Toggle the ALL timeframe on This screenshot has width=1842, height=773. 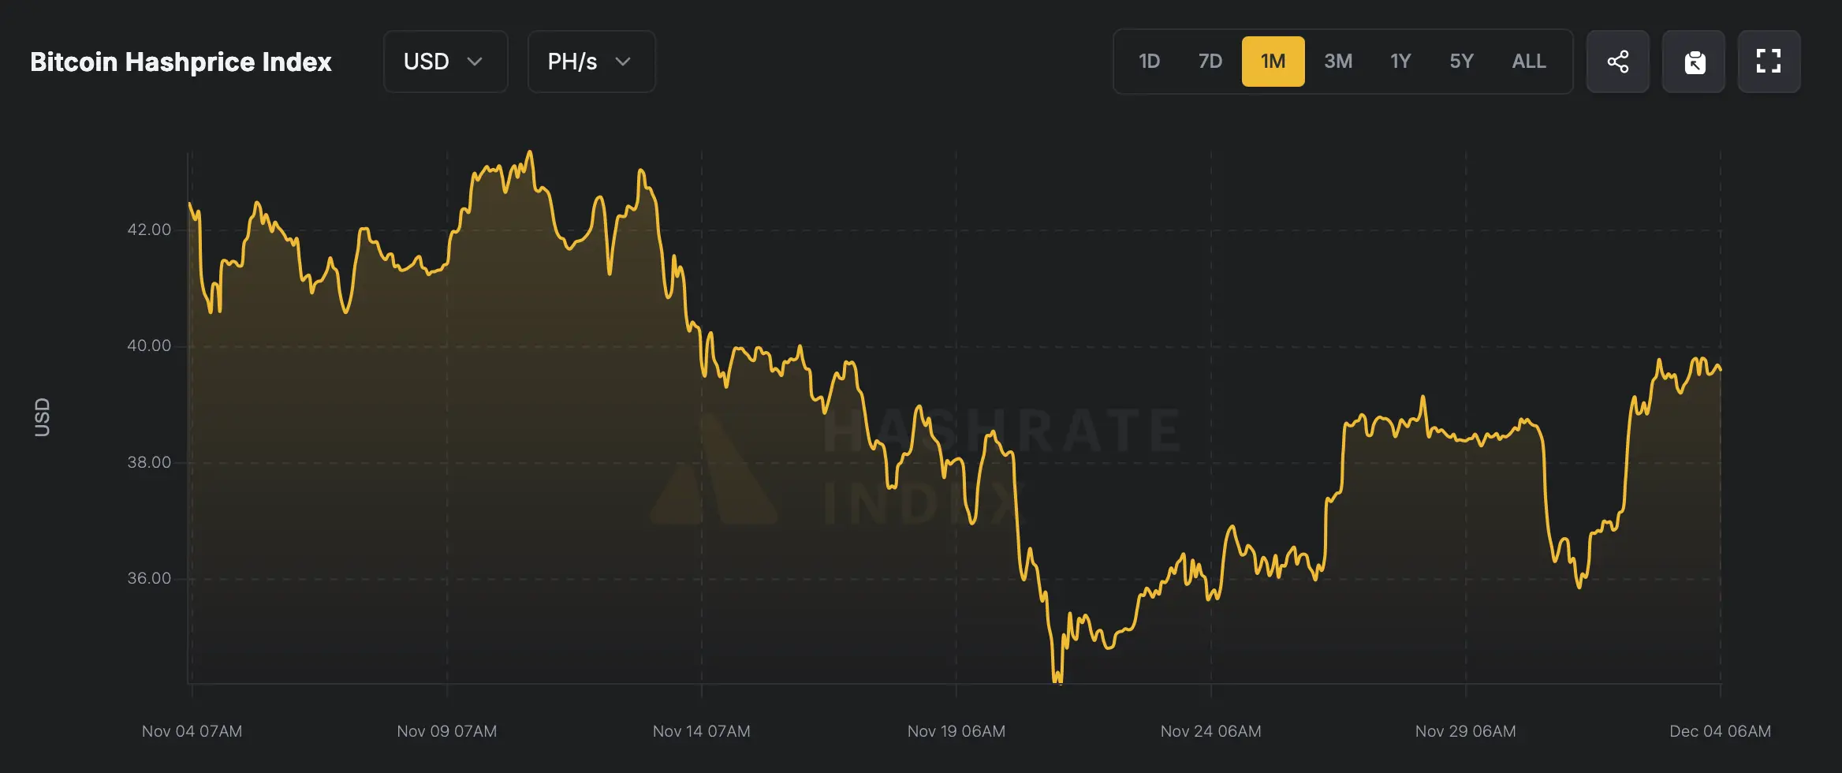pos(1528,61)
